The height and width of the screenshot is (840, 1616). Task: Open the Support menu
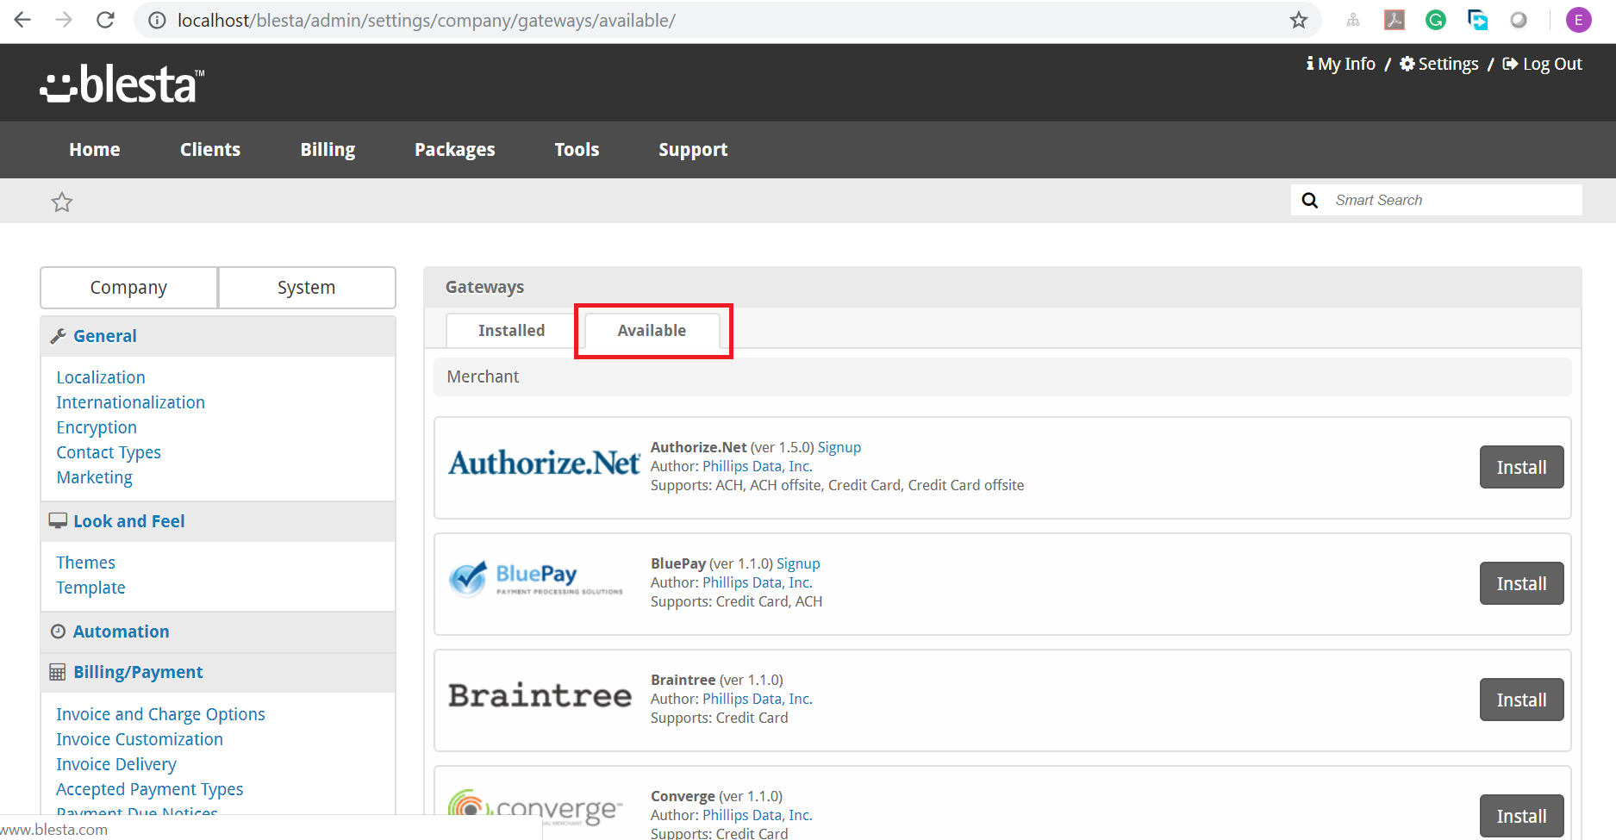click(x=693, y=150)
